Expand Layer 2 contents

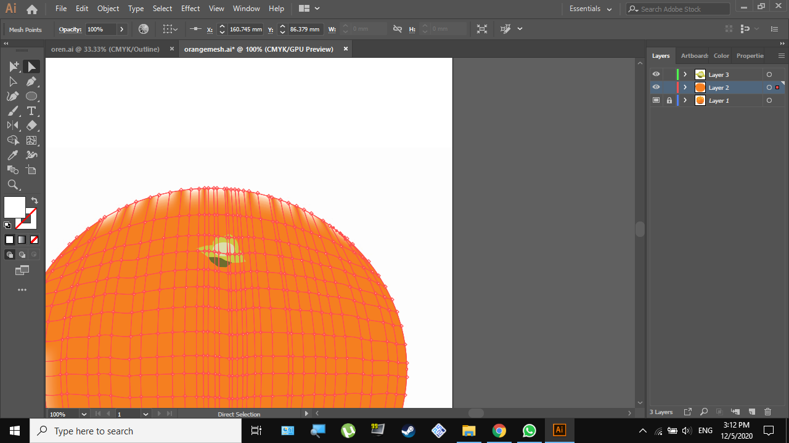click(x=685, y=87)
